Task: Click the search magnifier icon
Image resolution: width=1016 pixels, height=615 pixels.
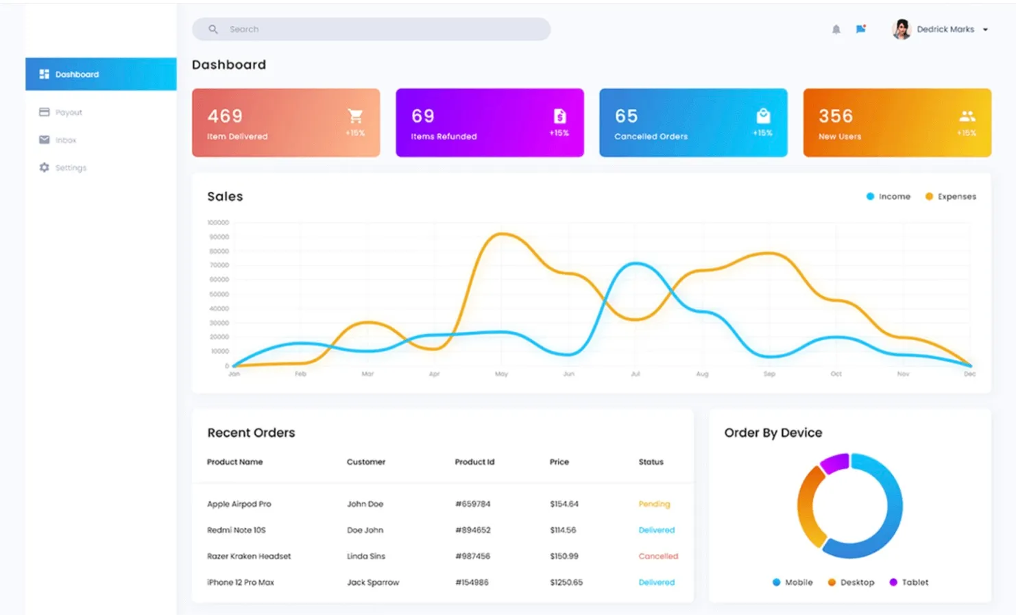Action: pyautogui.click(x=213, y=29)
